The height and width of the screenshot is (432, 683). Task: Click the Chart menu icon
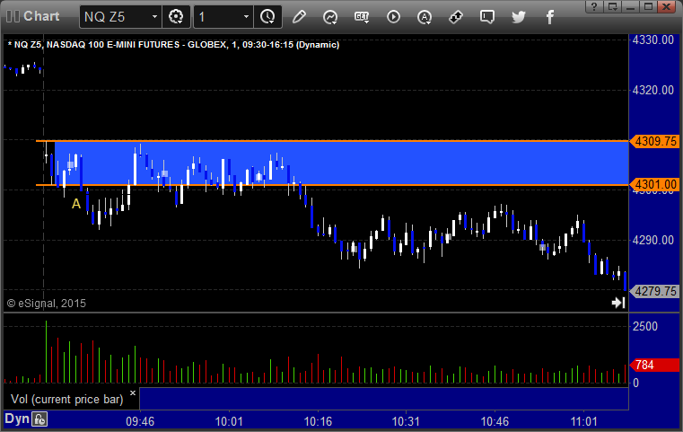(13, 16)
